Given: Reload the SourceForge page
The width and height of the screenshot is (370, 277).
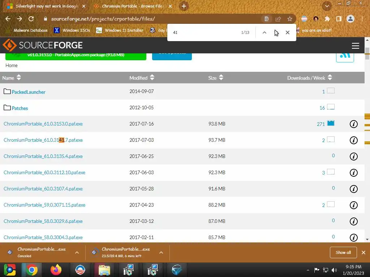Looking at the screenshot, I should point(31,19).
